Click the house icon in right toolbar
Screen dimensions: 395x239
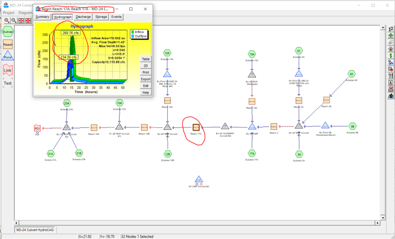[x=391, y=49]
